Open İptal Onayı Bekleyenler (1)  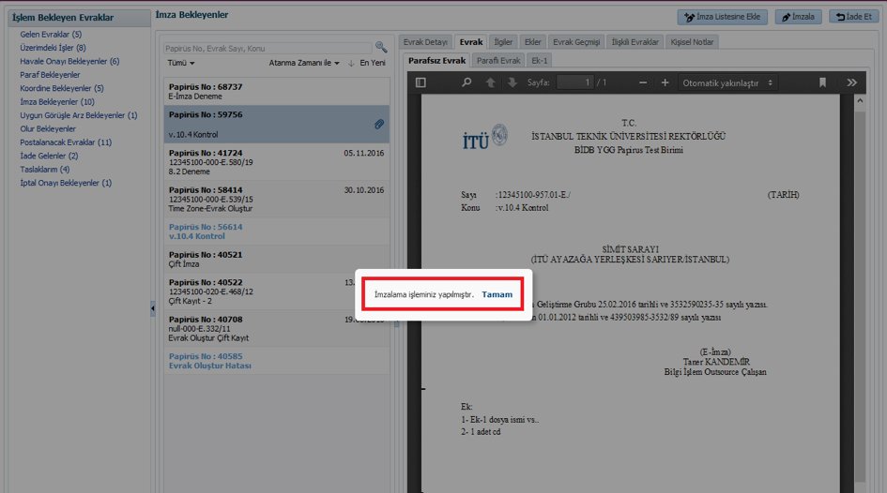pyautogui.click(x=66, y=184)
